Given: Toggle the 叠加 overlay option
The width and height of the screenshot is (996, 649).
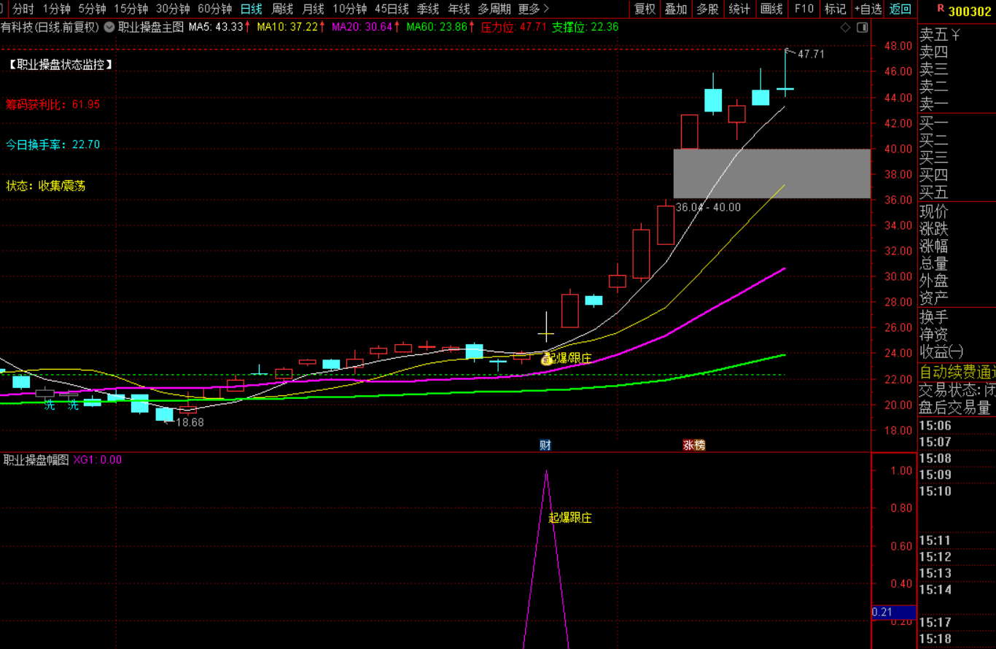Looking at the screenshot, I should point(676,9).
